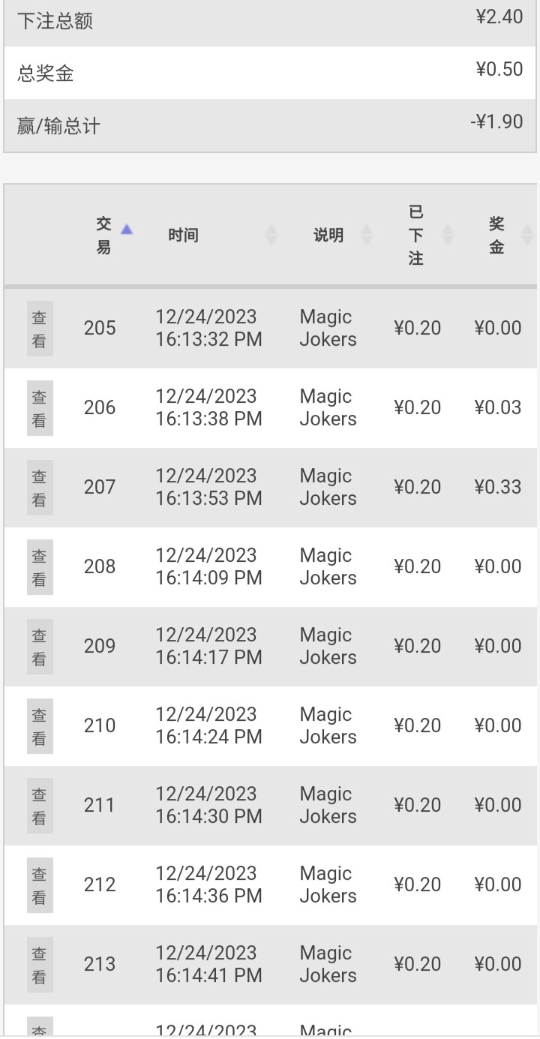The width and height of the screenshot is (540, 1039).
Task: Sort table by 奖金 column arrows
Action: [527, 236]
